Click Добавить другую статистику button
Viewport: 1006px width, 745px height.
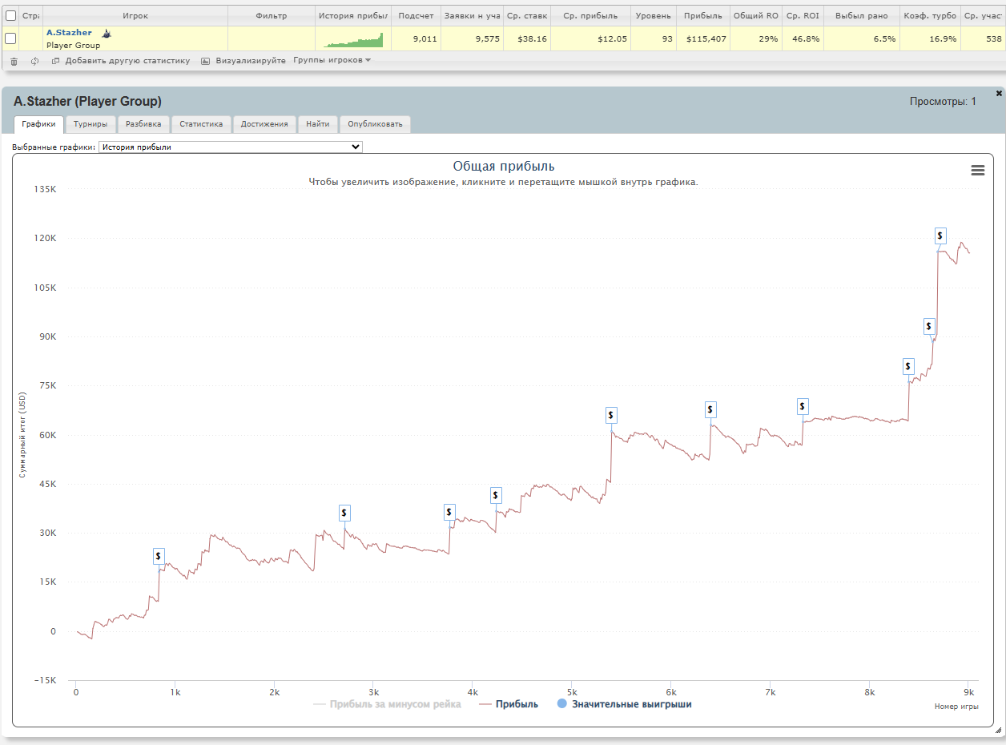click(122, 61)
